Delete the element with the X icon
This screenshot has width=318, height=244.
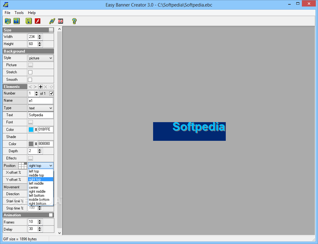(46, 87)
